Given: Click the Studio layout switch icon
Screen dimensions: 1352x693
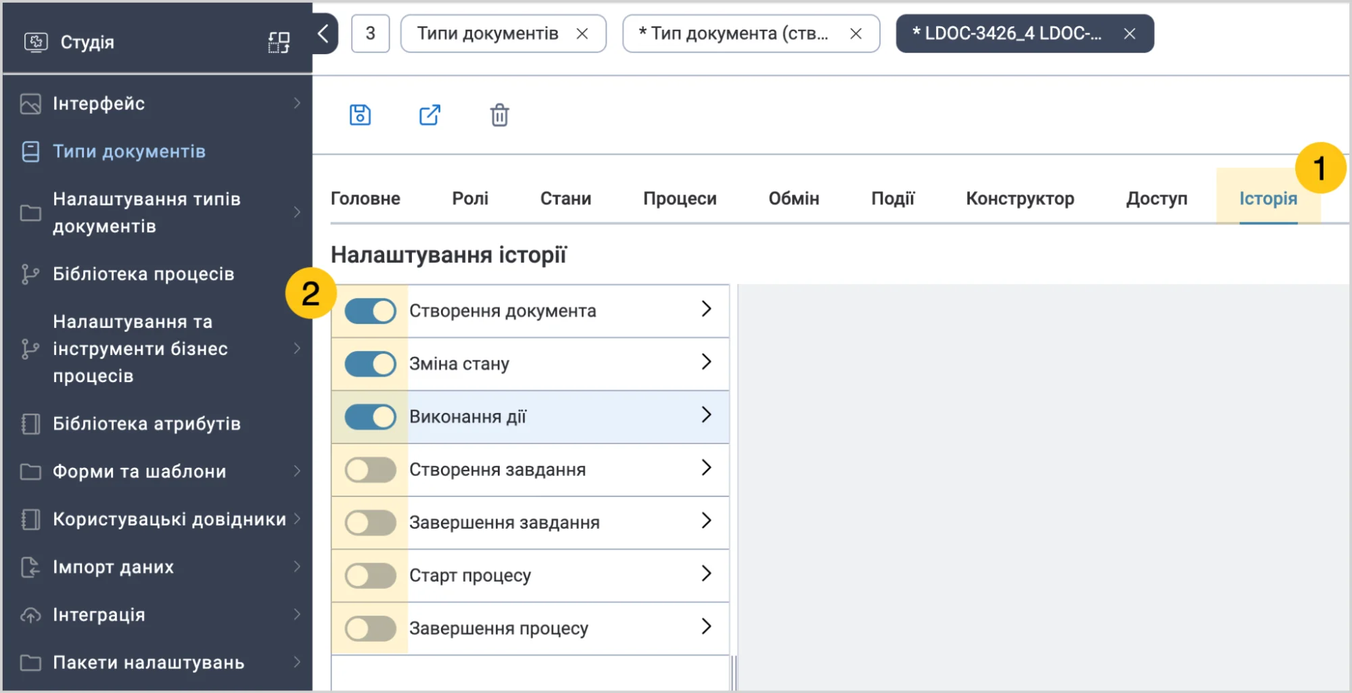Looking at the screenshot, I should click(279, 42).
